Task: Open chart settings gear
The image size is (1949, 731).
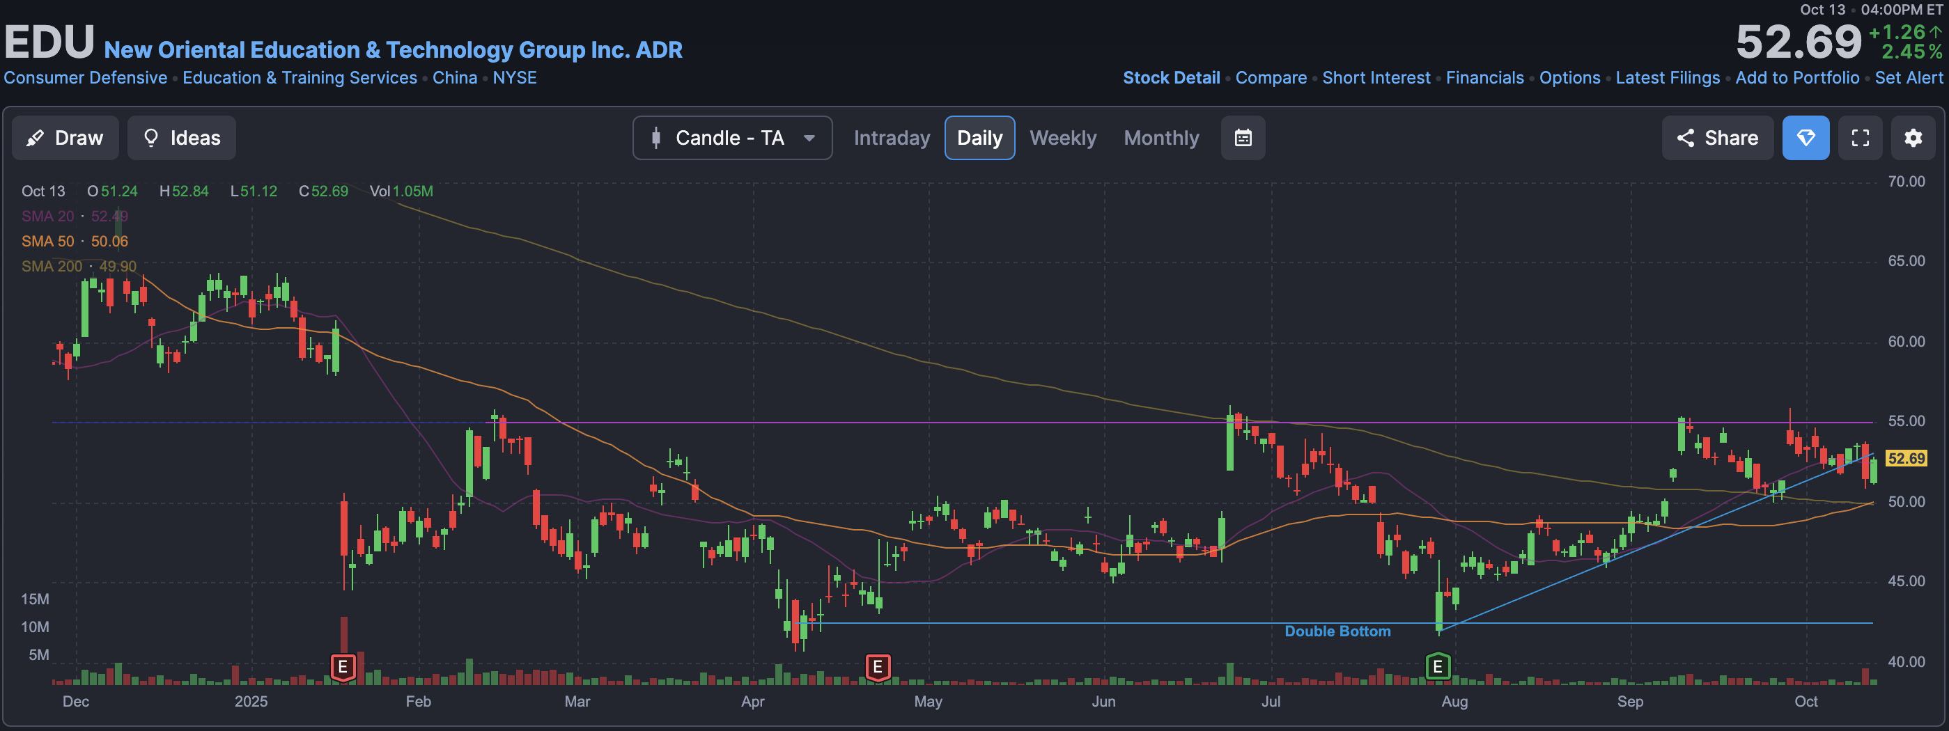Action: pyautogui.click(x=1913, y=138)
